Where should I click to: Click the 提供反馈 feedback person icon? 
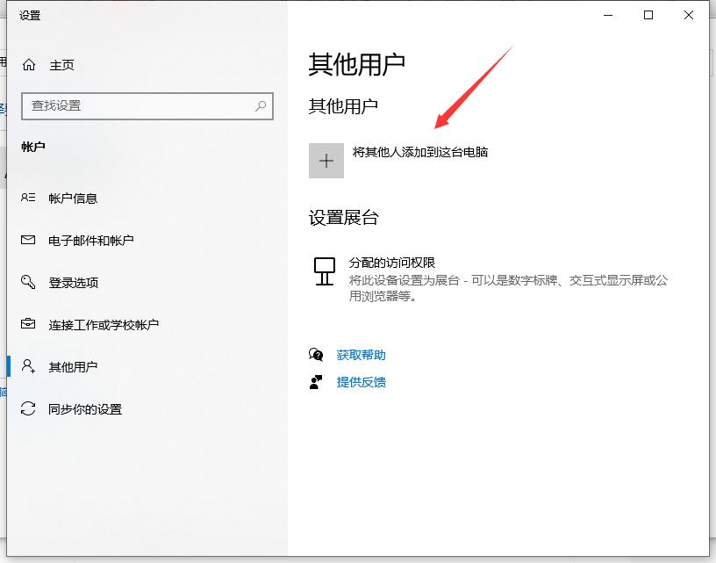312,381
